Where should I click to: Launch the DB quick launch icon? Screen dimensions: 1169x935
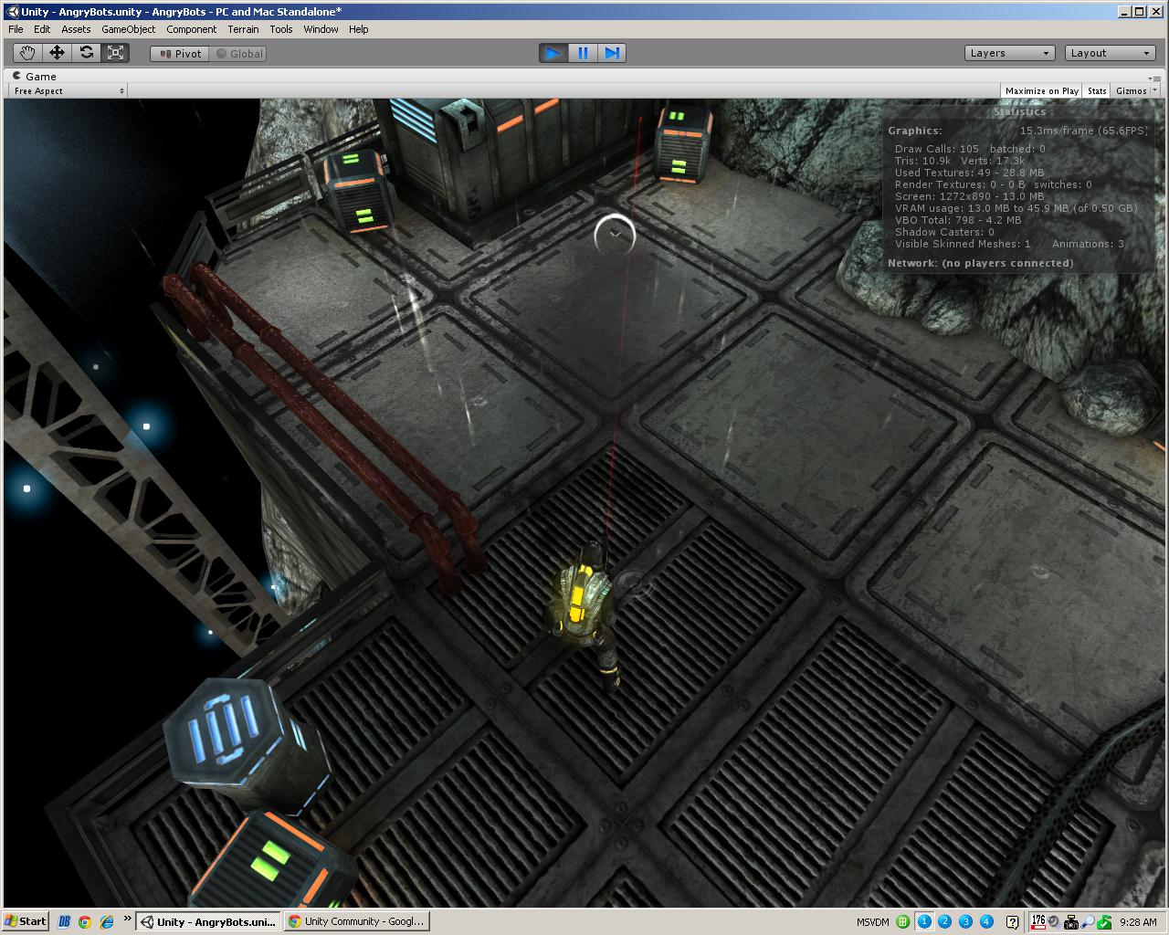point(63,921)
